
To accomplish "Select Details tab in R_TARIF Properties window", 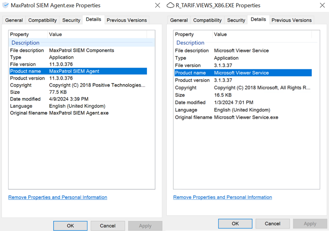I will 258,19.
